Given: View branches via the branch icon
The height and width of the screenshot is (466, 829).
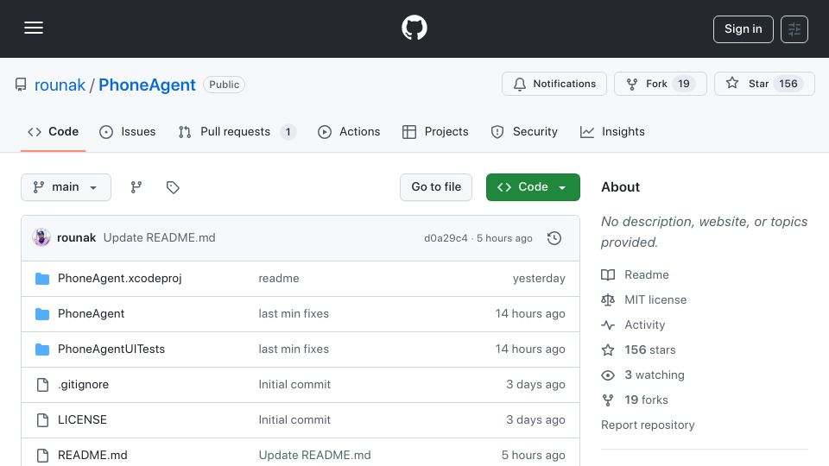Looking at the screenshot, I should [136, 187].
